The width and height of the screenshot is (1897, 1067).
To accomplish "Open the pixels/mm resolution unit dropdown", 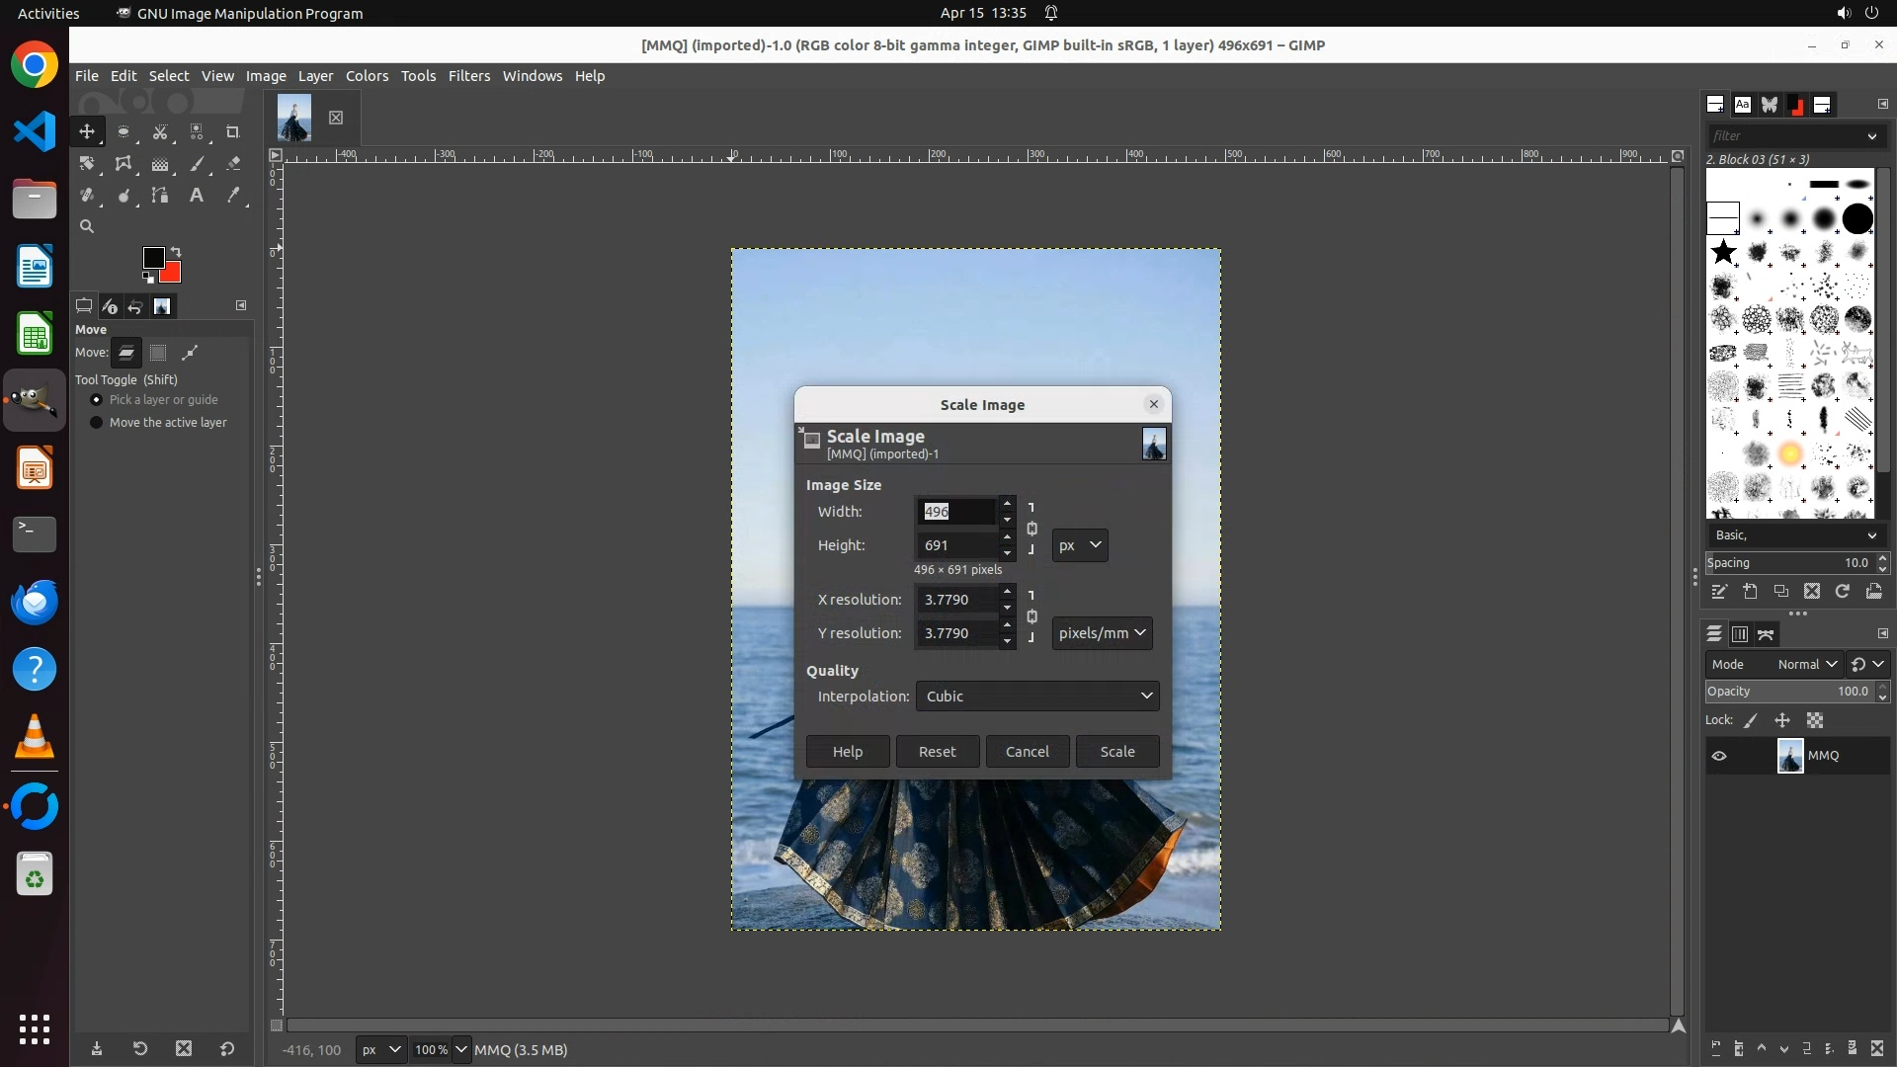I will (x=1102, y=633).
